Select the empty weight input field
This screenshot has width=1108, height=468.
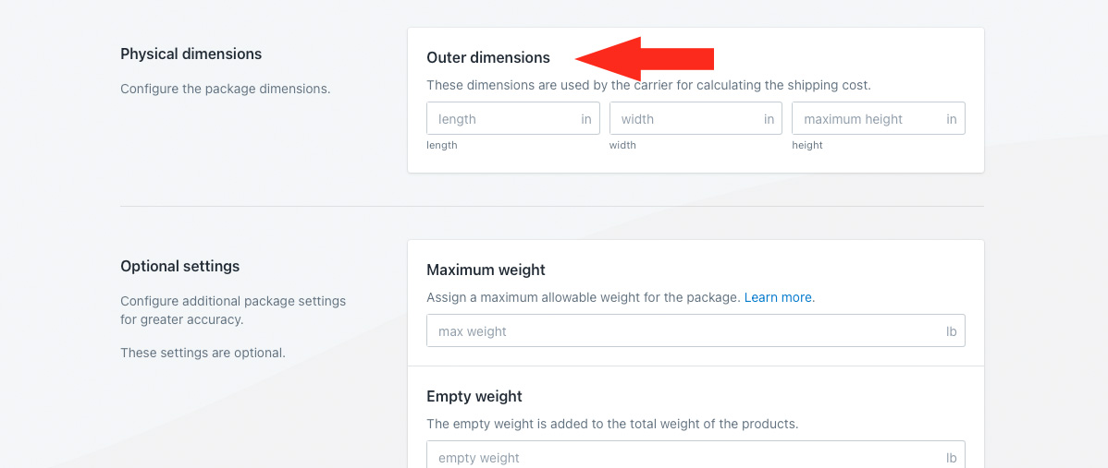(680, 457)
